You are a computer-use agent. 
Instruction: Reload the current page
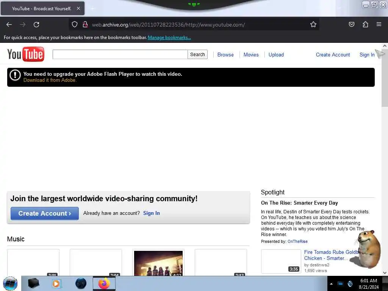click(36, 25)
